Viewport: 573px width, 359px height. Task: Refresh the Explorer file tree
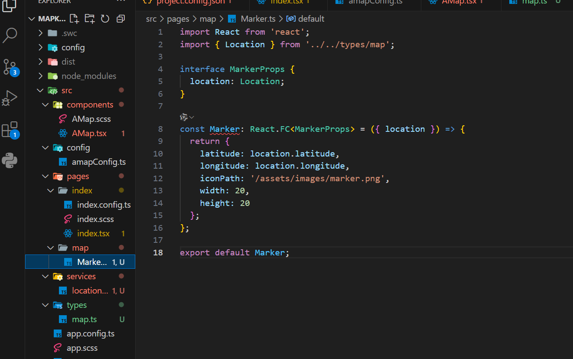pos(105,19)
